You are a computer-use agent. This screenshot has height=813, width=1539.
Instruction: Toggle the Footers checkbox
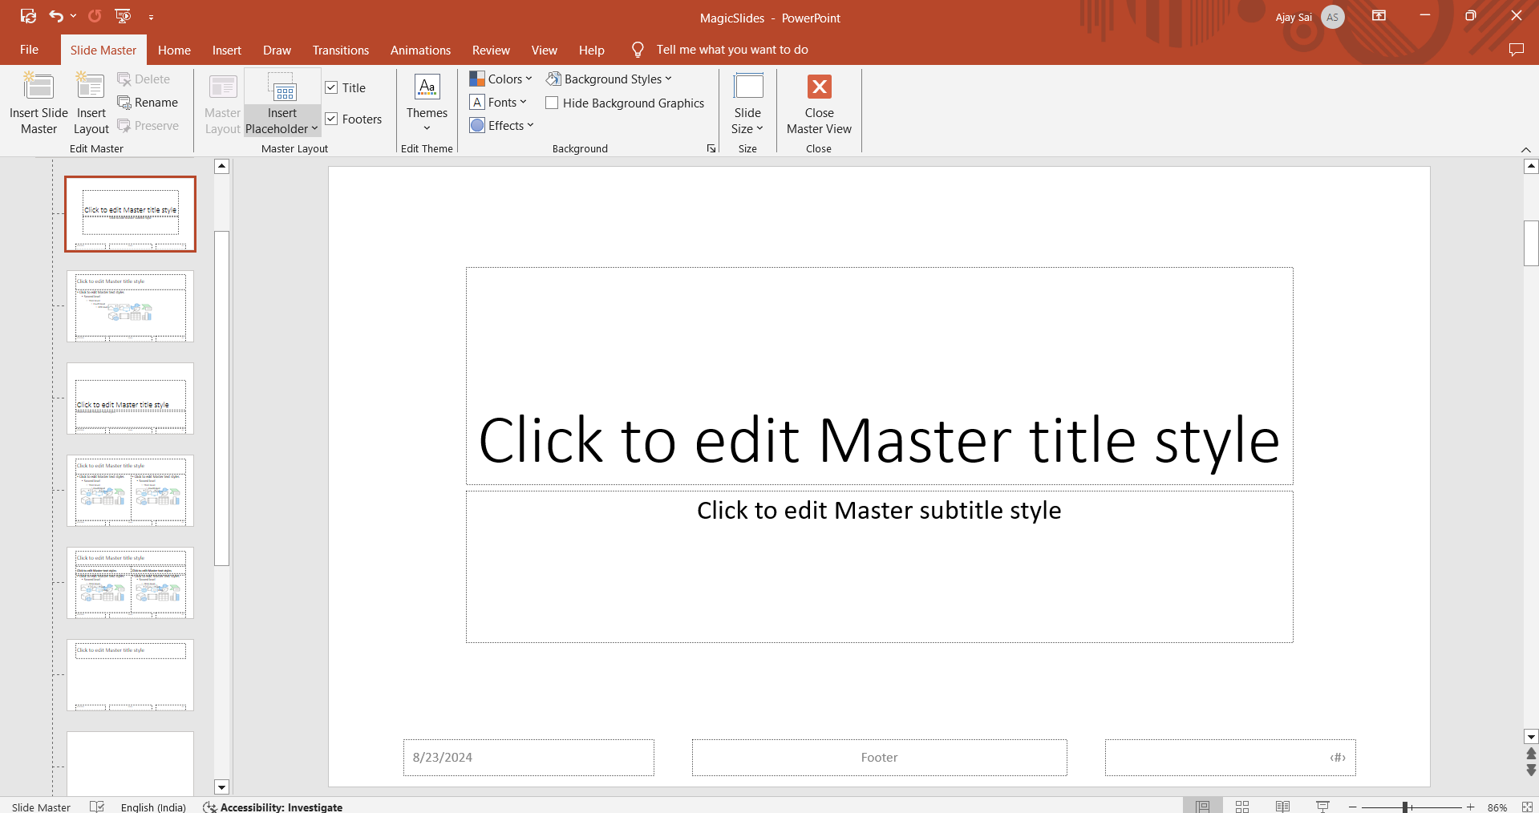click(x=331, y=119)
